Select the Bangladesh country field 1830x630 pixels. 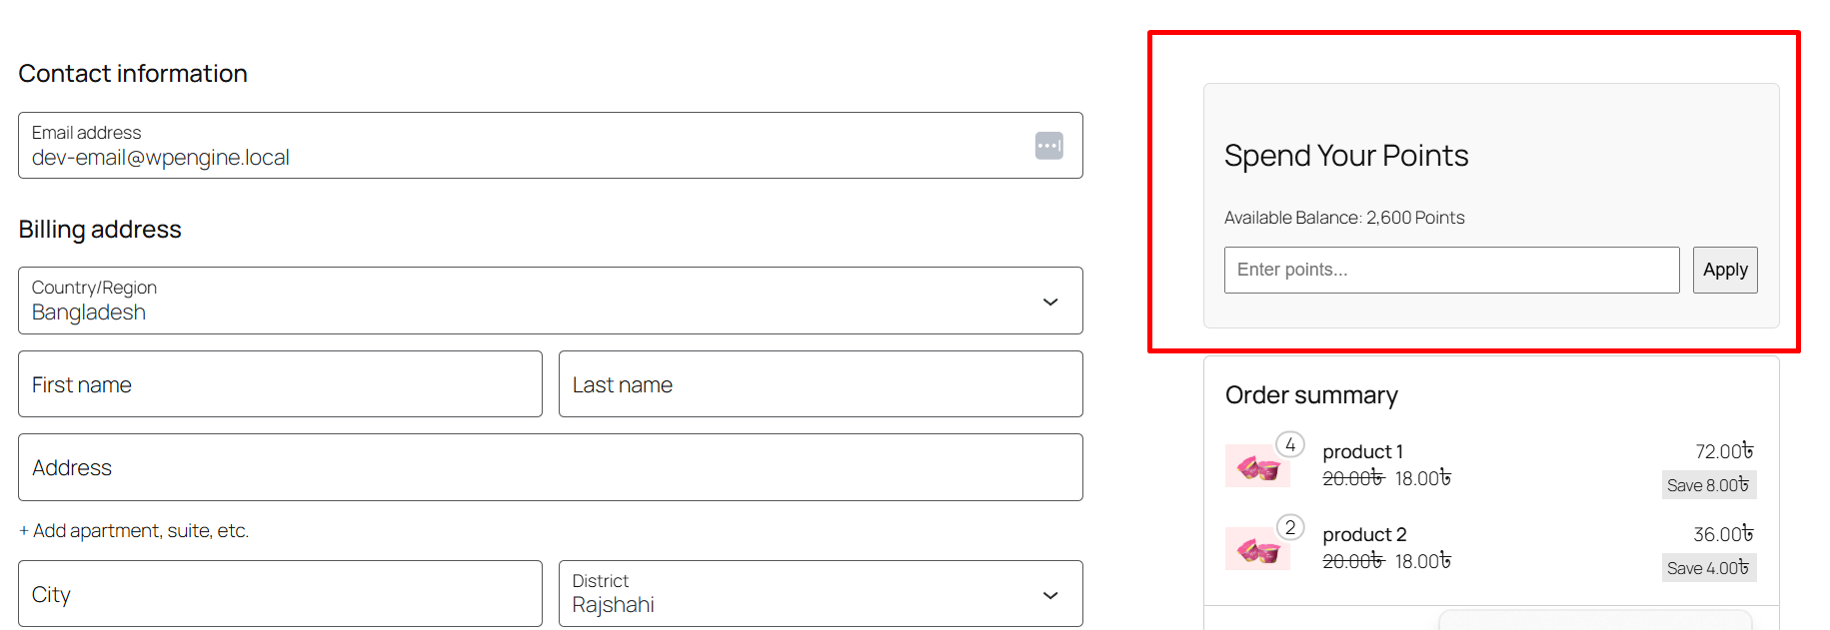coord(551,301)
